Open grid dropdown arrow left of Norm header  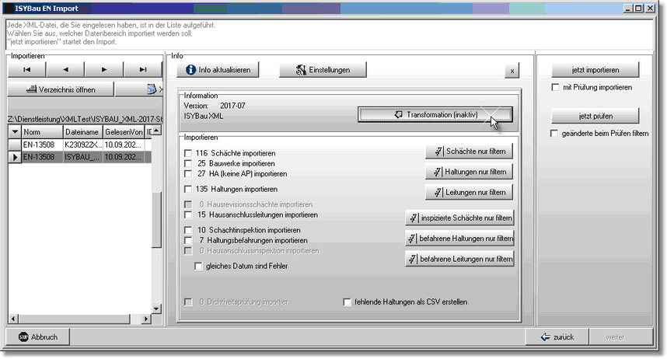pyautogui.click(x=15, y=132)
